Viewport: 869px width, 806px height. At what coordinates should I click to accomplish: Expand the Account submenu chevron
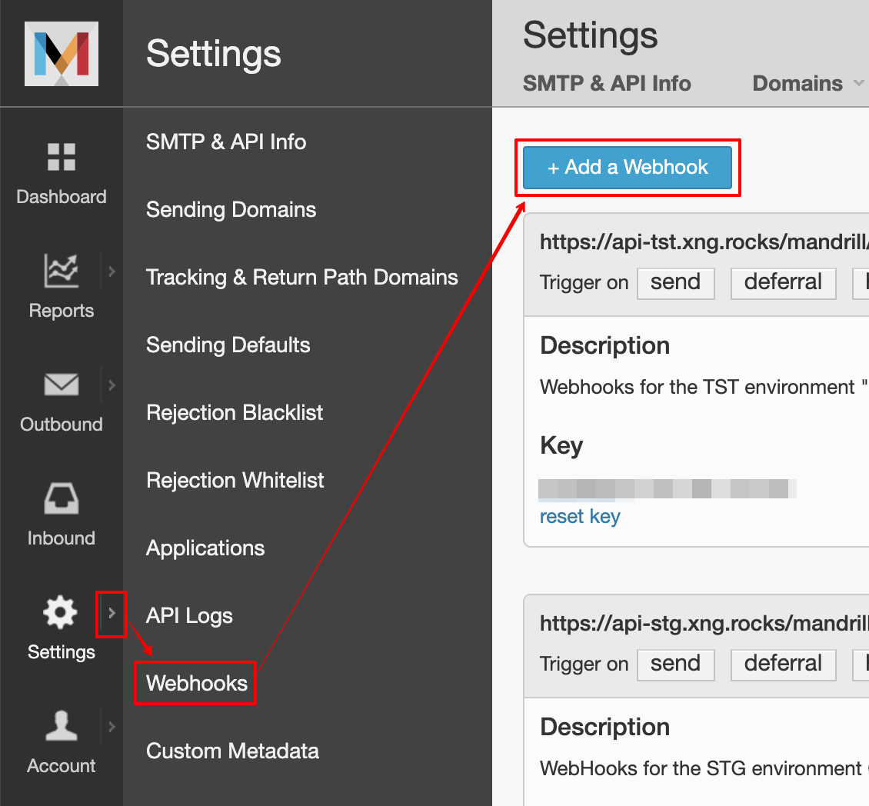[x=112, y=727]
